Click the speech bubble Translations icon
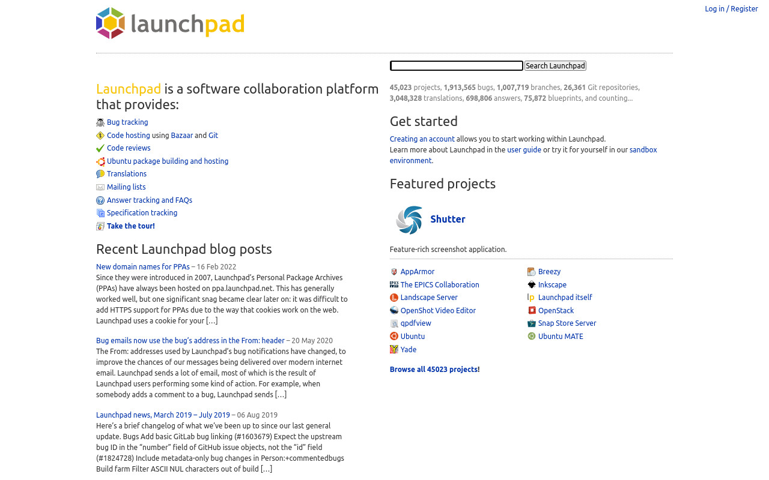769x480 pixels. tap(100, 174)
